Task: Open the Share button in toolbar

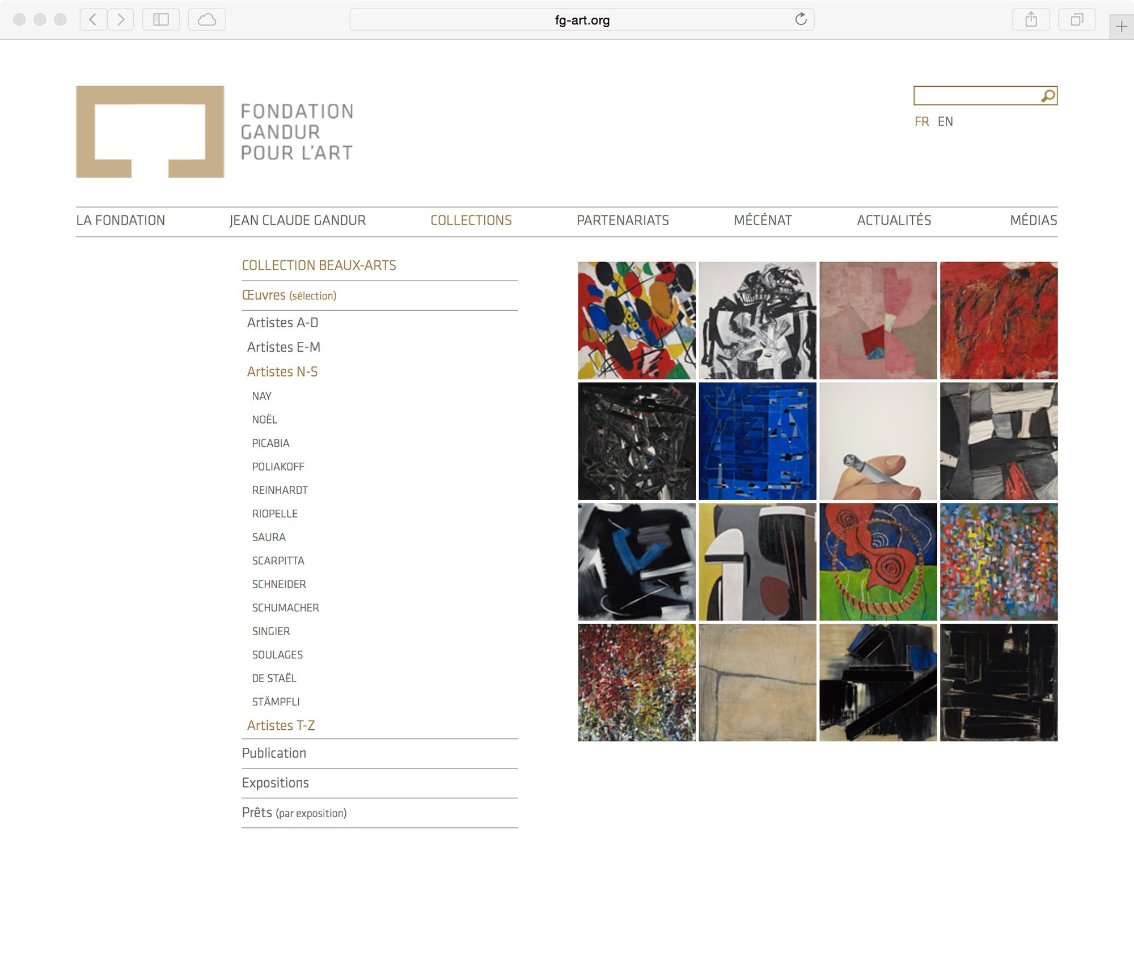Action: coord(1031,20)
